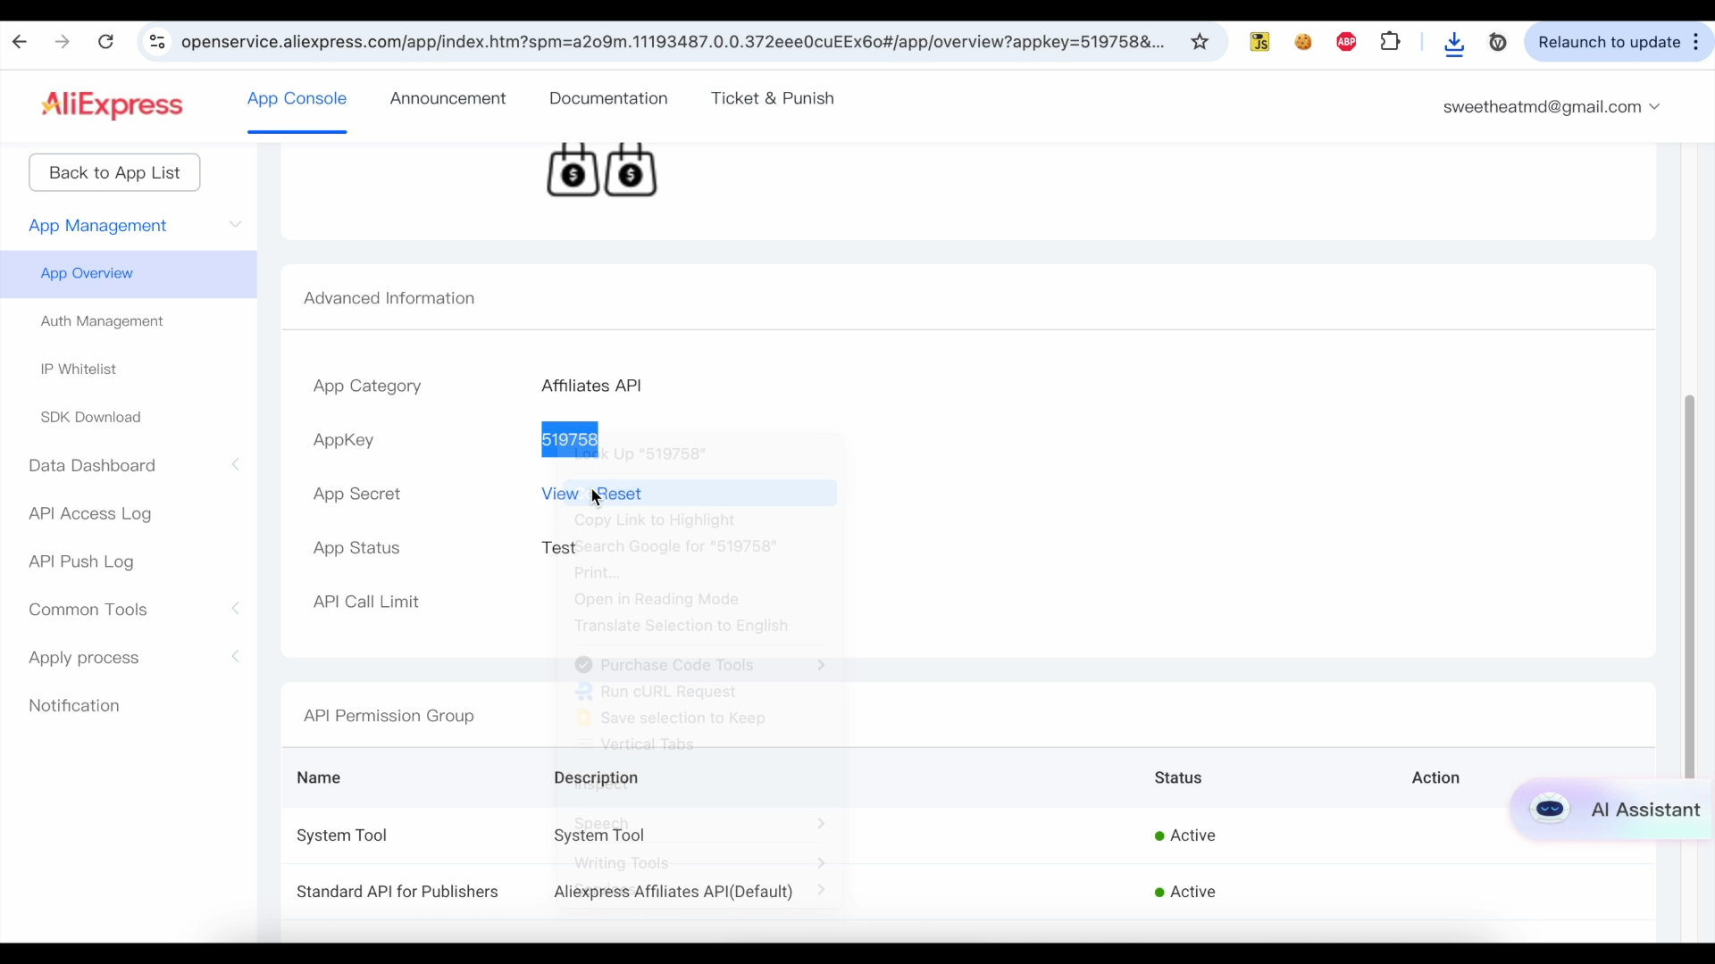
Task: Open Notification in sidebar
Action: (x=74, y=706)
